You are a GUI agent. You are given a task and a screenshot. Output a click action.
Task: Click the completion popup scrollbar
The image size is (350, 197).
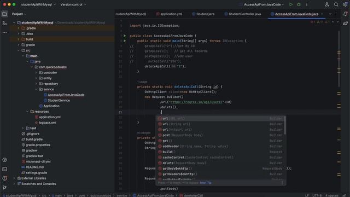(x=285, y=125)
